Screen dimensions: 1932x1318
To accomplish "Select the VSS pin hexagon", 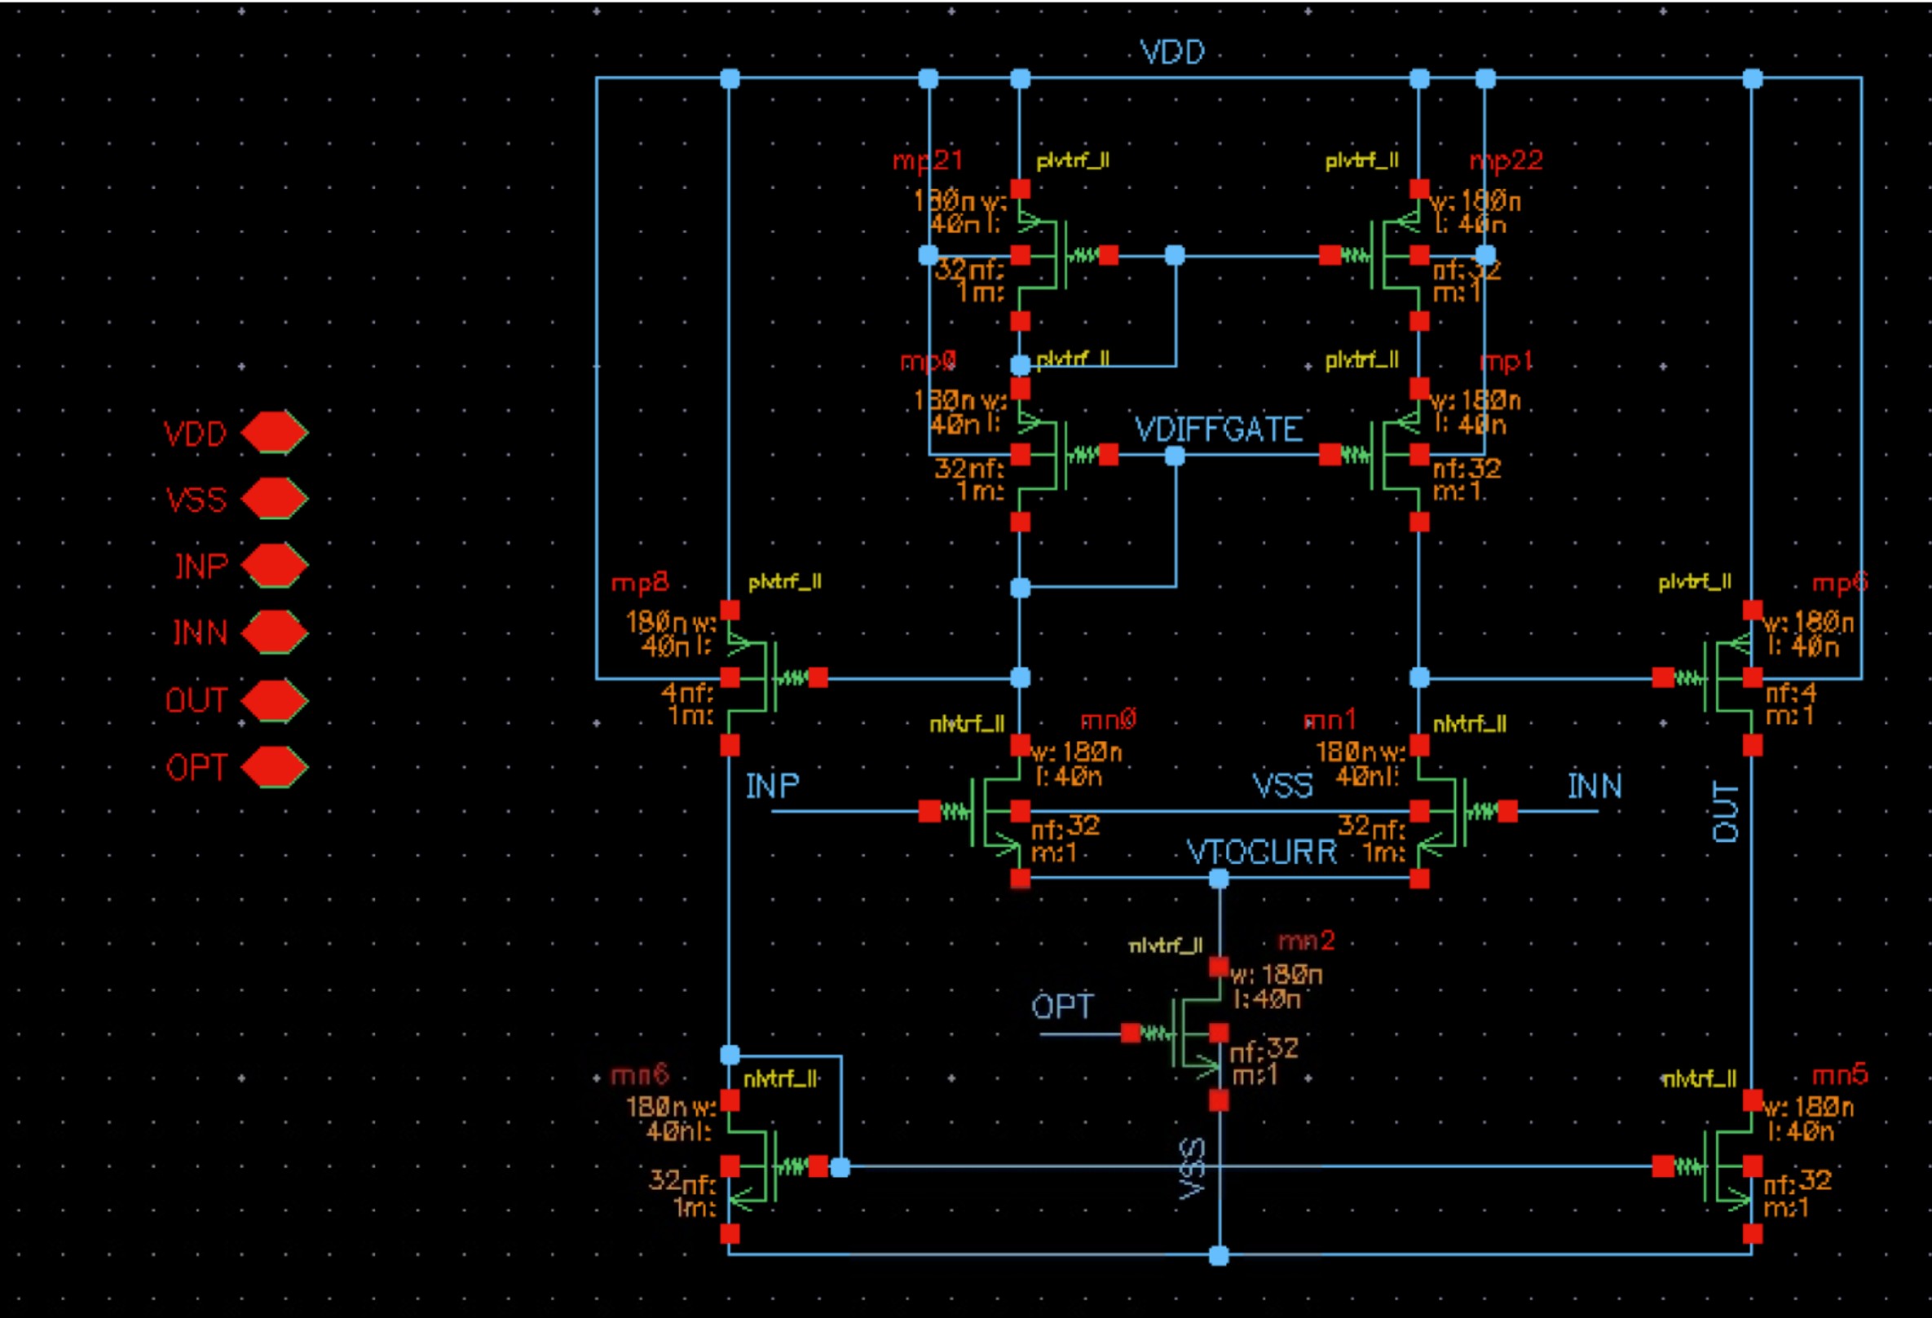I will 275,499.
